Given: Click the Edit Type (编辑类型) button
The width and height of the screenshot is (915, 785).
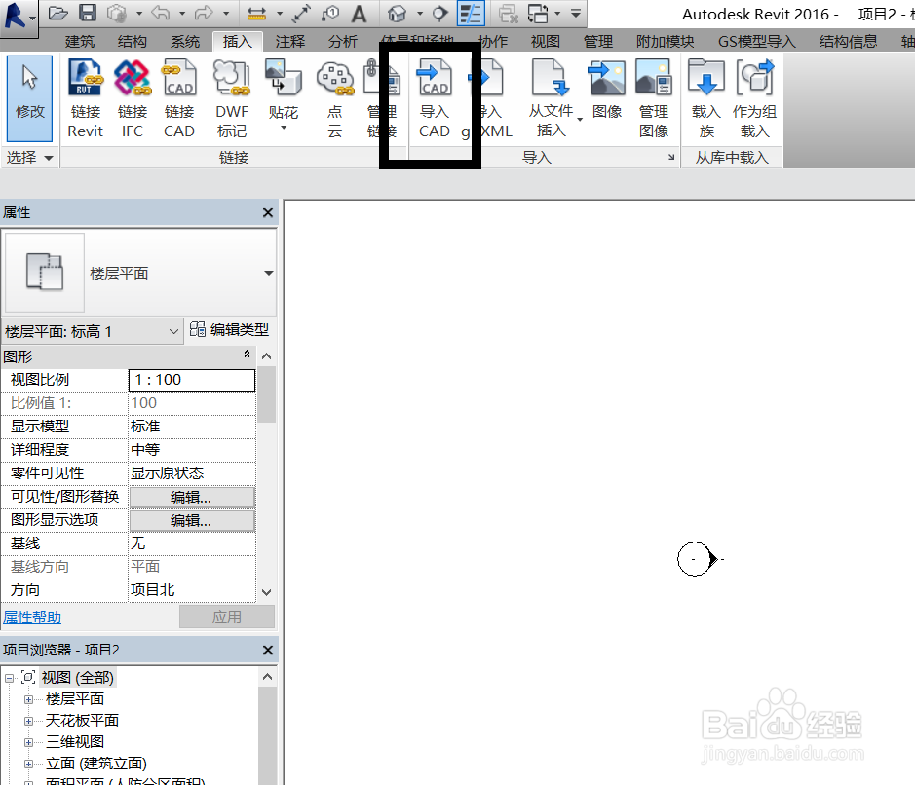Looking at the screenshot, I should coord(229,330).
